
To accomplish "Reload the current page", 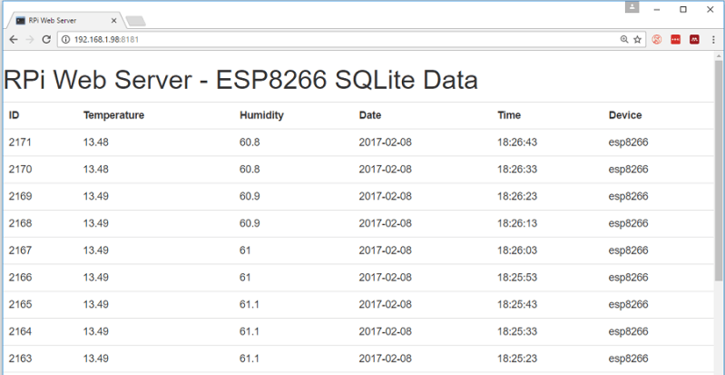I will (46, 40).
